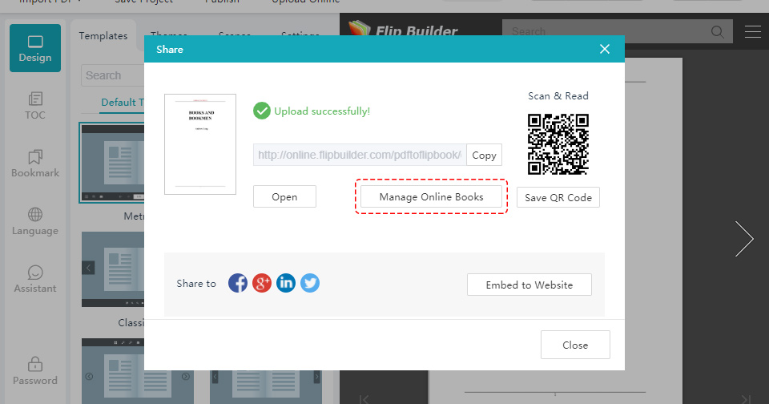Click the book cover thumbnail preview
Screen dimensions: 769x404
pos(200,144)
